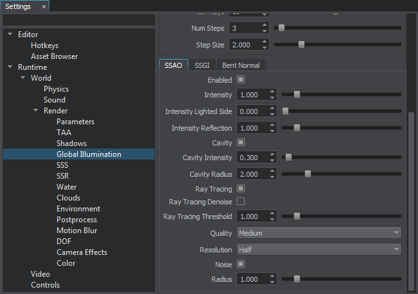Screen dimensions: 418x294
Task: Toggle the Noise checkbox
Action: (241, 264)
